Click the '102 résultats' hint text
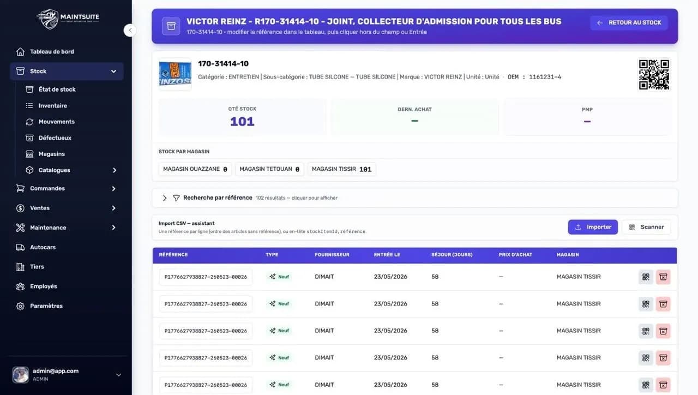This screenshot has height=395, width=698. point(297,198)
